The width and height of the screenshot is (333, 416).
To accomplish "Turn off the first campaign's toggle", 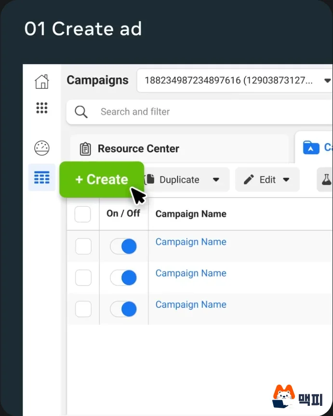I will pos(124,246).
